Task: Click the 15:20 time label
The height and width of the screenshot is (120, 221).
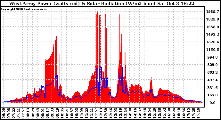Action: pyautogui.click(x=154, y=113)
